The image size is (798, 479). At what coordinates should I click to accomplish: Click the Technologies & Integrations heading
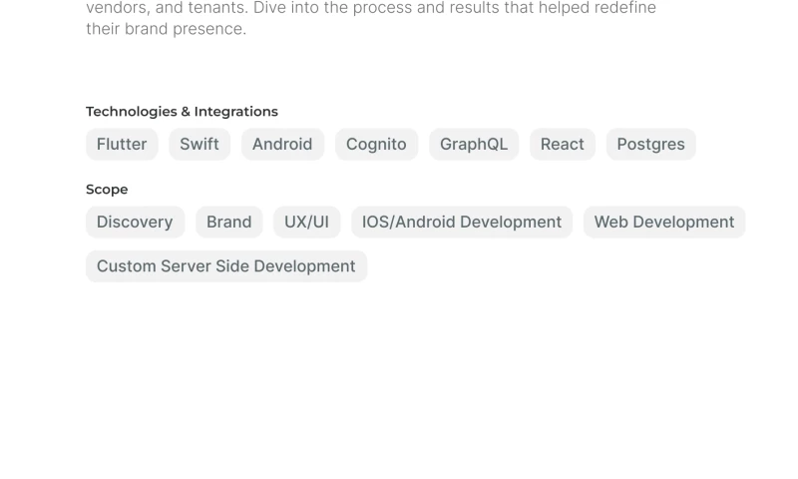[x=182, y=112]
